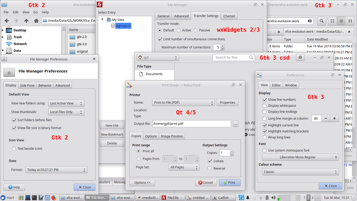Switch to icon grid view in Gtk 3 window
This screenshot has height=201, width=357.
[332, 21]
